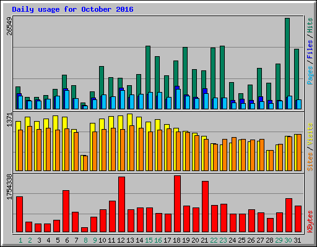Click the middle axis value 1371
317x247 pixels.
tap(9, 120)
